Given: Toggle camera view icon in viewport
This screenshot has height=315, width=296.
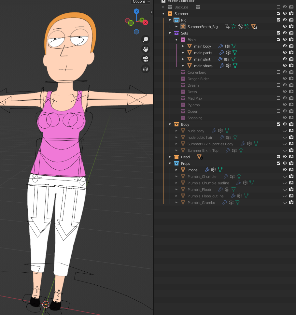Looking at the screenshot, I should coord(146,59).
